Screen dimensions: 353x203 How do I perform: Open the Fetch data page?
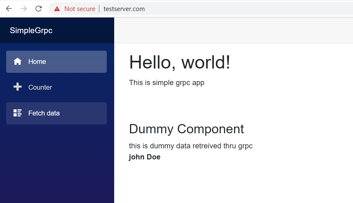(x=44, y=113)
